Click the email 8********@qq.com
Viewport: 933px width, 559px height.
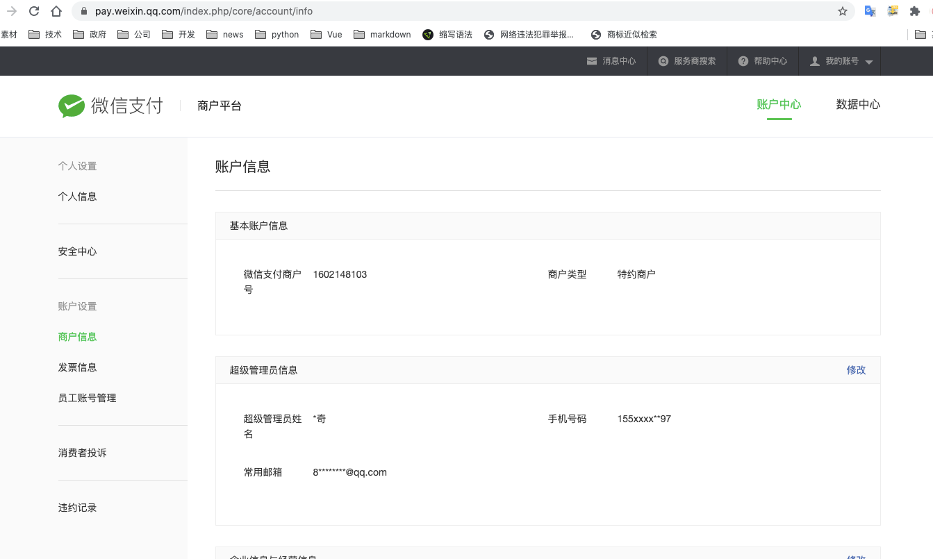(349, 472)
